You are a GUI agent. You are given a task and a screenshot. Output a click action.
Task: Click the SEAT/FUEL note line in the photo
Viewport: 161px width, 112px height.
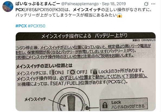click(x=72, y=83)
